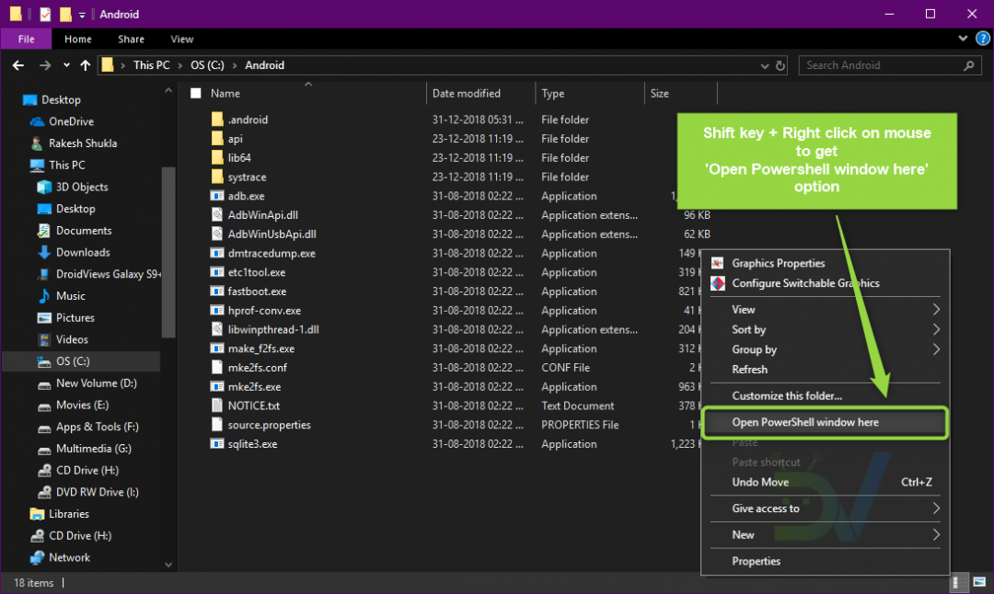Image resolution: width=994 pixels, height=594 pixels.
Task: Open the File tab
Action: point(26,40)
